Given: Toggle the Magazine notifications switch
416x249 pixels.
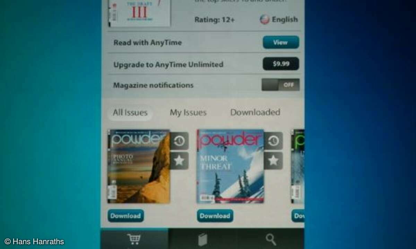Looking at the screenshot, I should tap(280, 85).
